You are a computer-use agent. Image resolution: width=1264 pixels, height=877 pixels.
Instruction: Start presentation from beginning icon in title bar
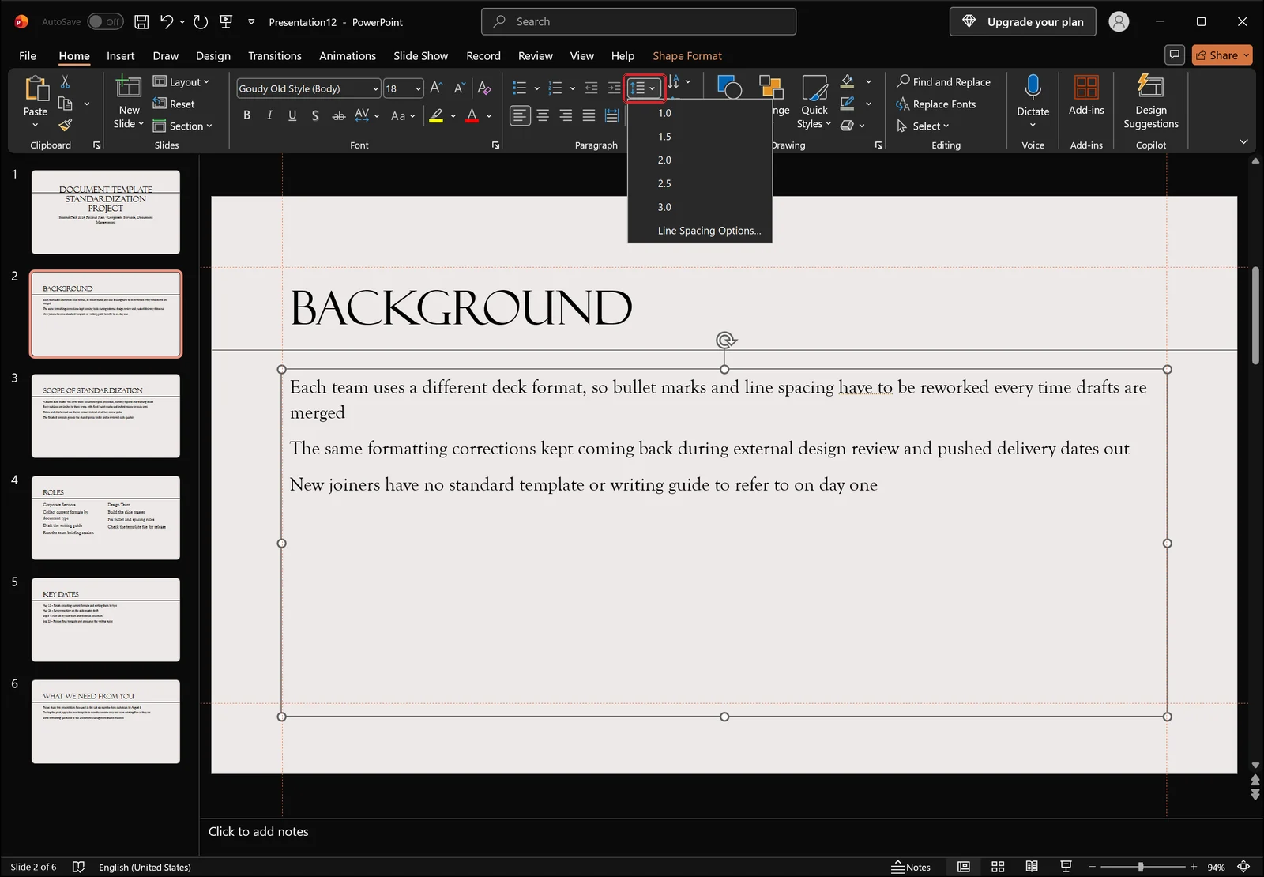(226, 22)
